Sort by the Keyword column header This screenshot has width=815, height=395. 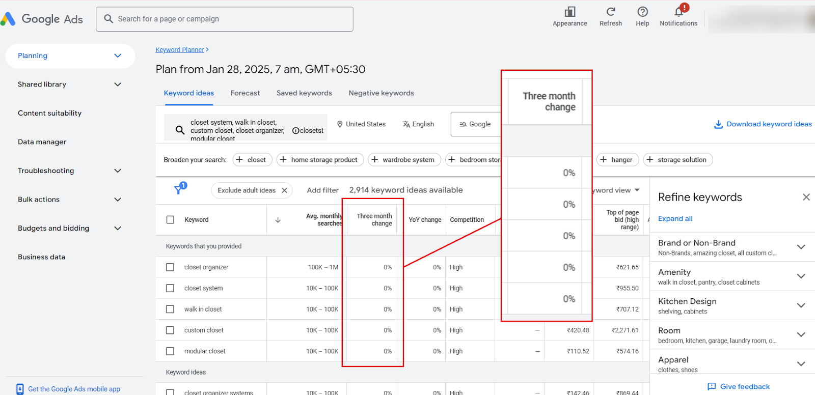coord(197,220)
